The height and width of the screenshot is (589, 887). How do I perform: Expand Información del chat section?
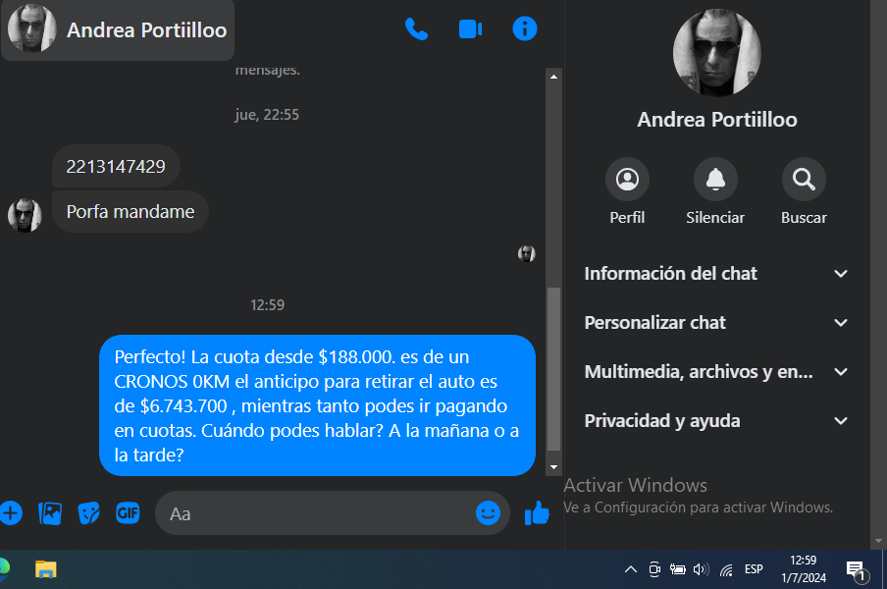[x=715, y=274]
